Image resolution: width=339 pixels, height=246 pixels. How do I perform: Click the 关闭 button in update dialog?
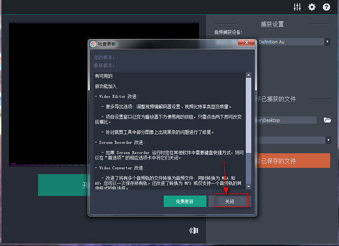tap(230, 201)
